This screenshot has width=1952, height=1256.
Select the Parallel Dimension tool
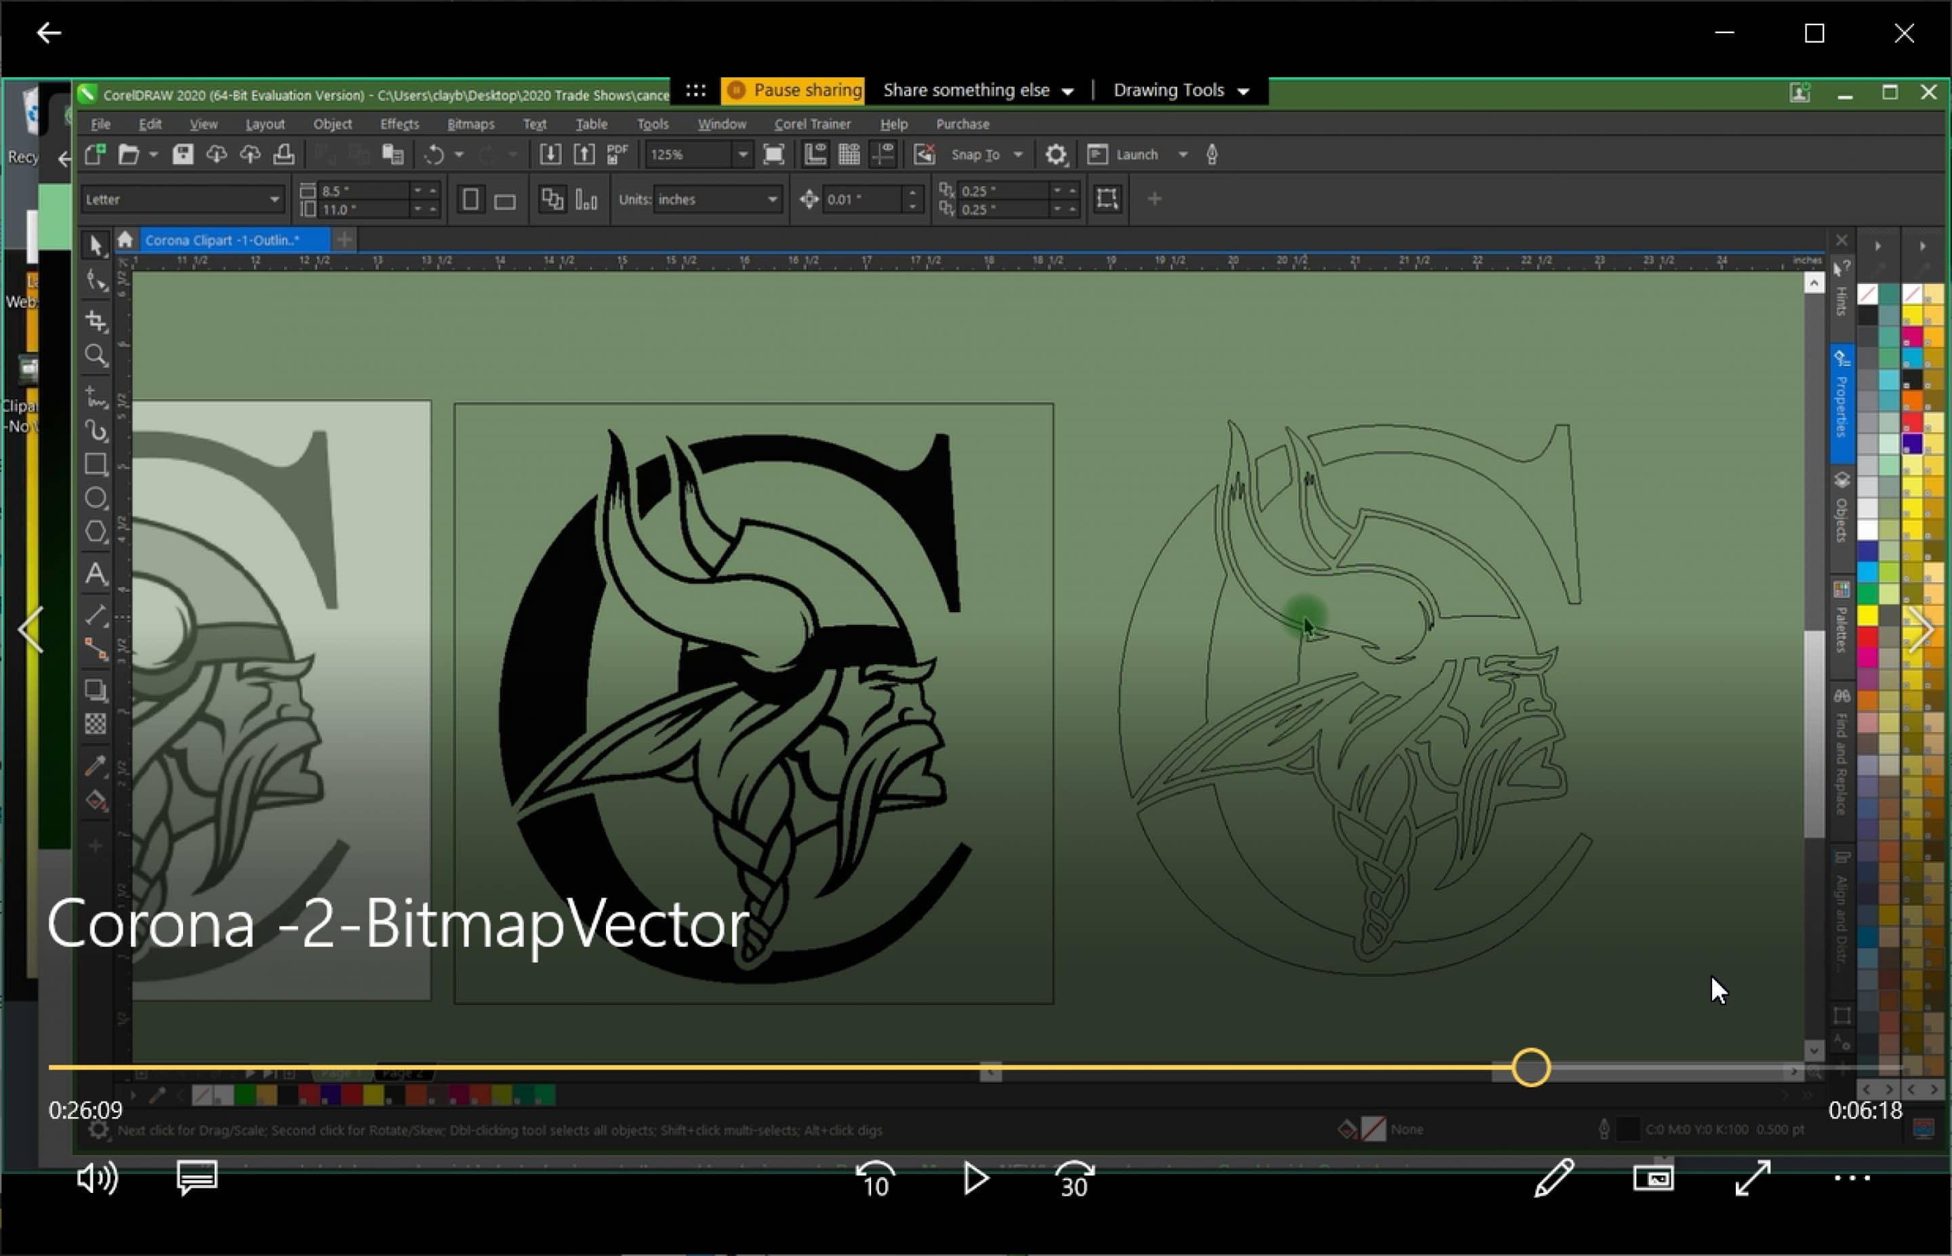tap(96, 614)
